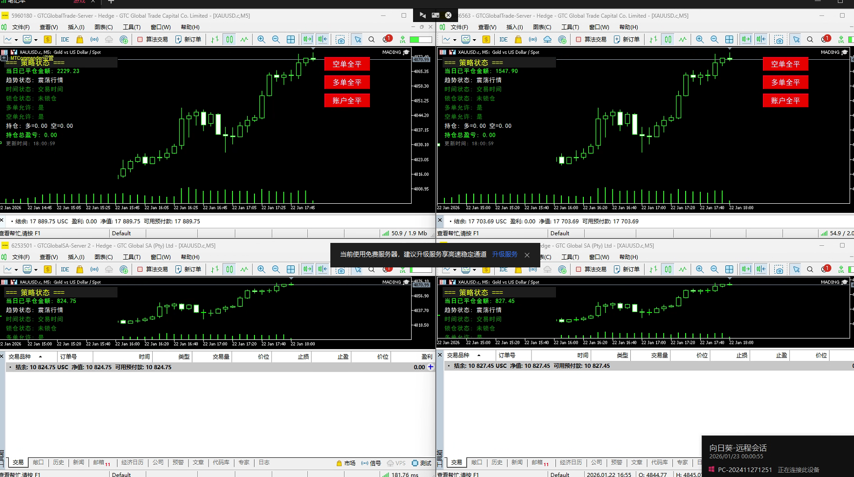The width and height of the screenshot is (854, 477).
Task: Switch to 历史 tab in bottom-left toolbox
Action: tap(59, 462)
